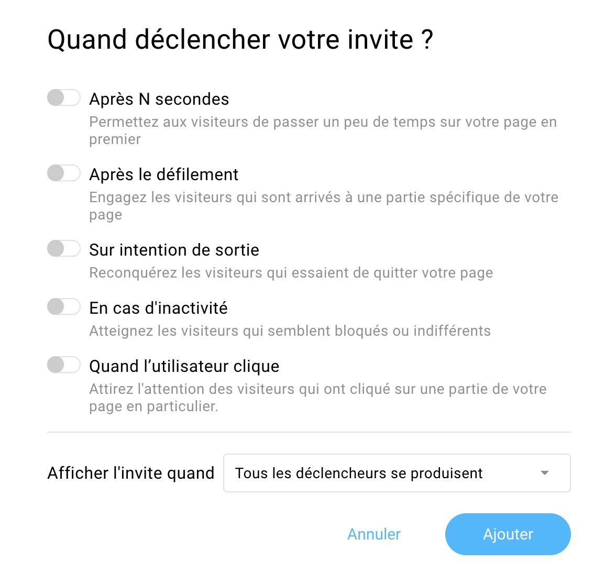Click the "Annuler" link
Screen dimensions: 616x573
pyautogui.click(x=374, y=534)
